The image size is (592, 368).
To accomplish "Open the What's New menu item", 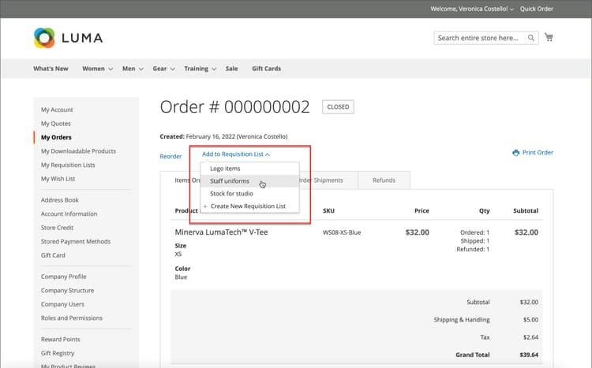I will pos(51,69).
